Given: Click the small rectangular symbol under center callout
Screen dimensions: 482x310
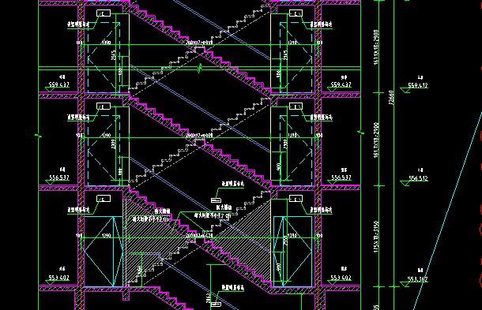Looking at the screenshot, I should click(216, 200).
